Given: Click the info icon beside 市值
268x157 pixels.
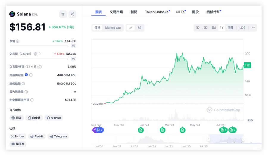Looking at the screenshot, I should [x=18, y=41].
